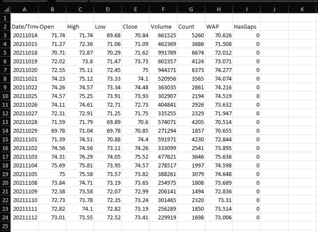
Task: Click the WAP header cell
Action: coord(219,26)
